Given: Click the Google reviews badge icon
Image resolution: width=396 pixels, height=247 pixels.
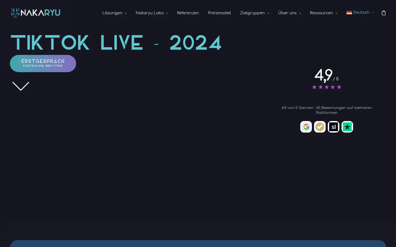Looking at the screenshot, I should click(306, 127).
